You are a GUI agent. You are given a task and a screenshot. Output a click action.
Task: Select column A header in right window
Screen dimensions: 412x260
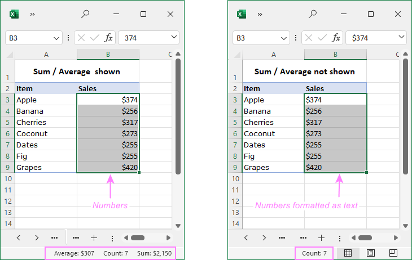coord(273,54)
